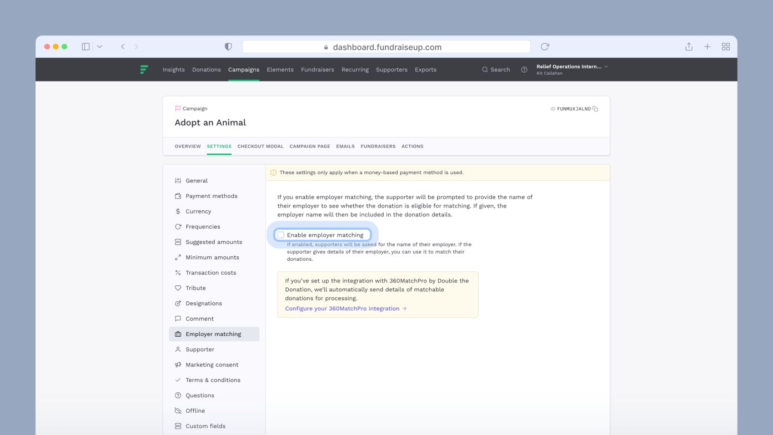Click the yellow traffic light window control
Image resolution: width=773 pixels, height=435 pixels.
tap(56, 47)
